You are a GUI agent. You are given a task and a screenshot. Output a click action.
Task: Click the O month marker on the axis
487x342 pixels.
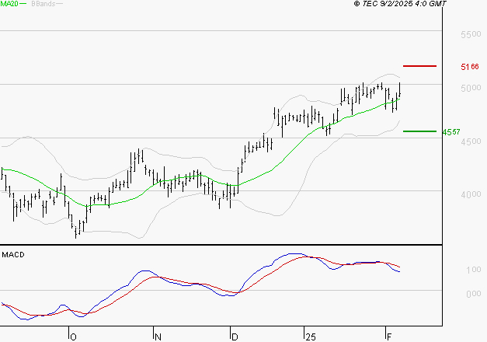pos(73,337)
